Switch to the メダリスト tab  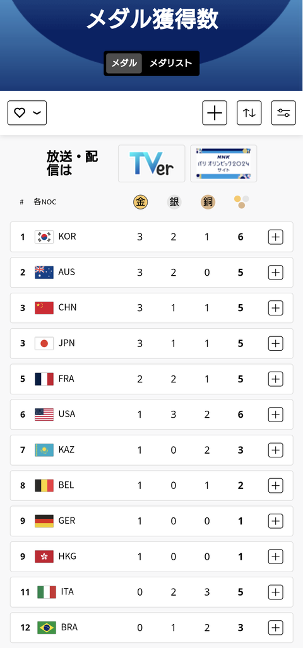(x=170, y=63)
